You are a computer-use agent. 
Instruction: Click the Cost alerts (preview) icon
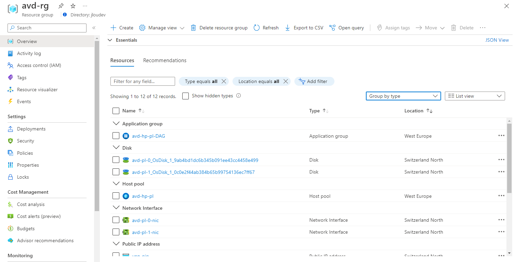(x=10, y=216)
